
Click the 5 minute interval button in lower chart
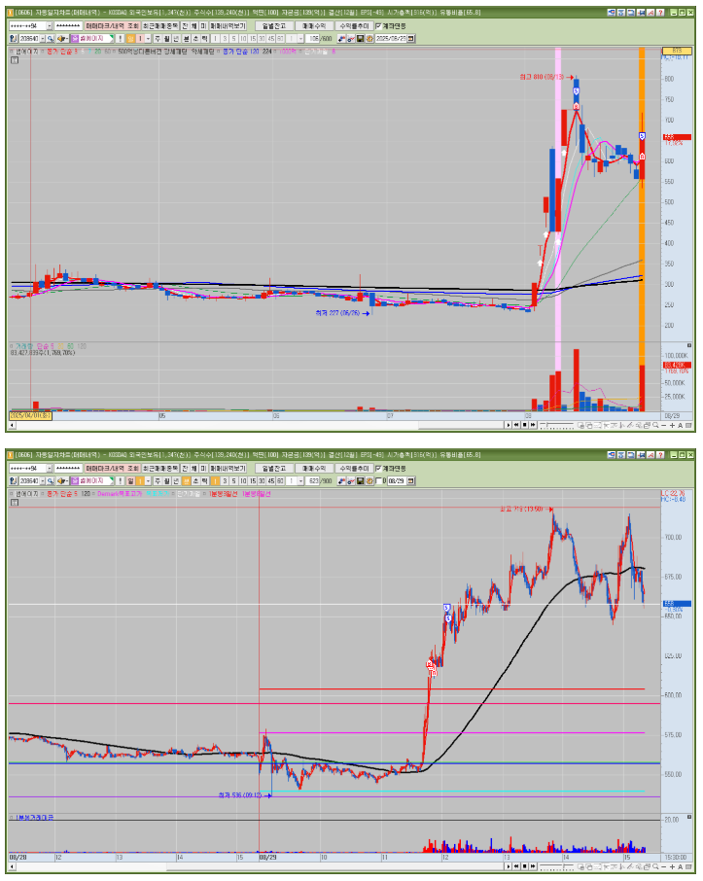click(233, 481)
